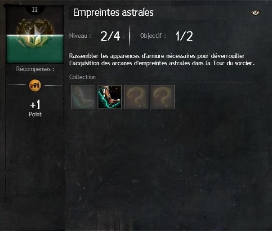The height and width of the screenshot is (231, 272).
Task: Click the first question mark collection slot
Action: (x=136, y=97)
